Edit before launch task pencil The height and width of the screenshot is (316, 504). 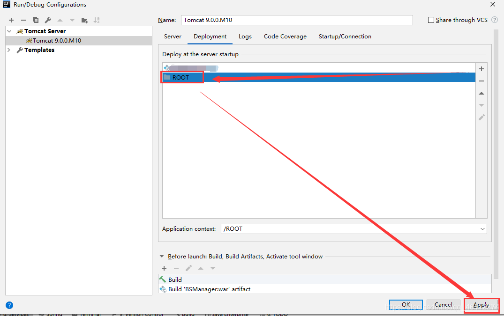click(188, 268)
